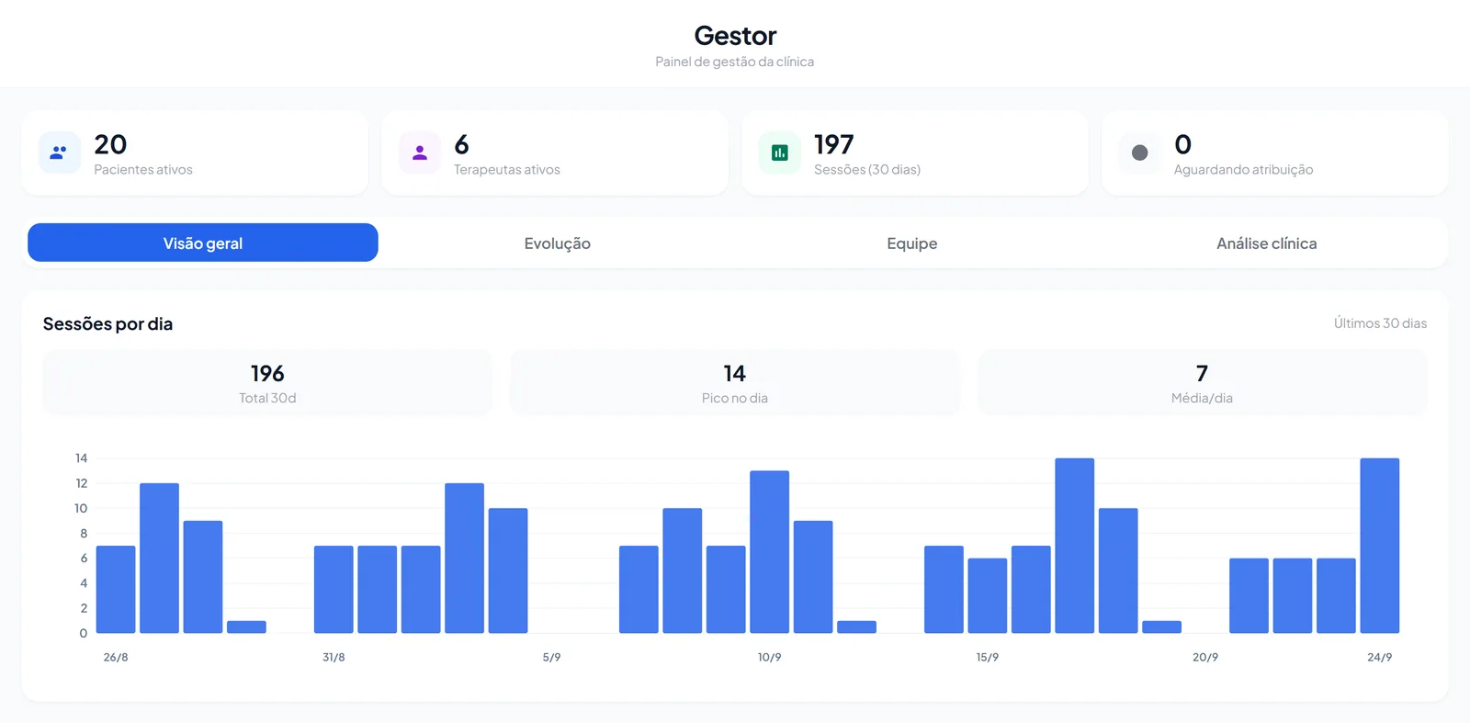
Task: Click the "24/9" x-axis date label
Action: 1379,658
